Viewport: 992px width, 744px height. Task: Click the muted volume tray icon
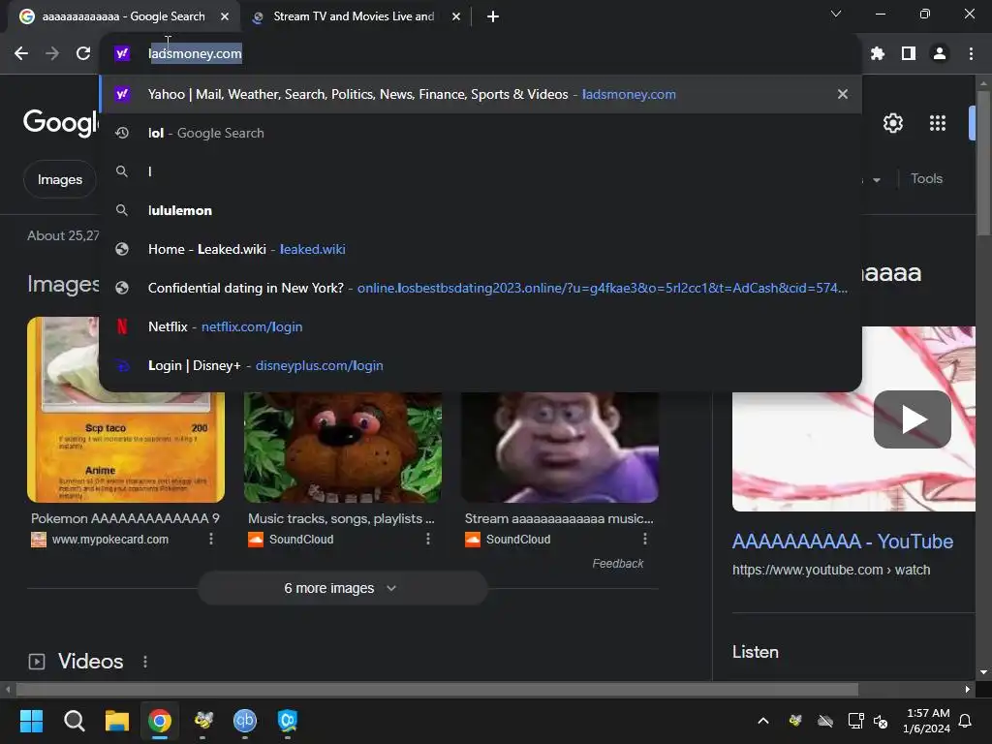pyautogui.click(x=880, y=721)
